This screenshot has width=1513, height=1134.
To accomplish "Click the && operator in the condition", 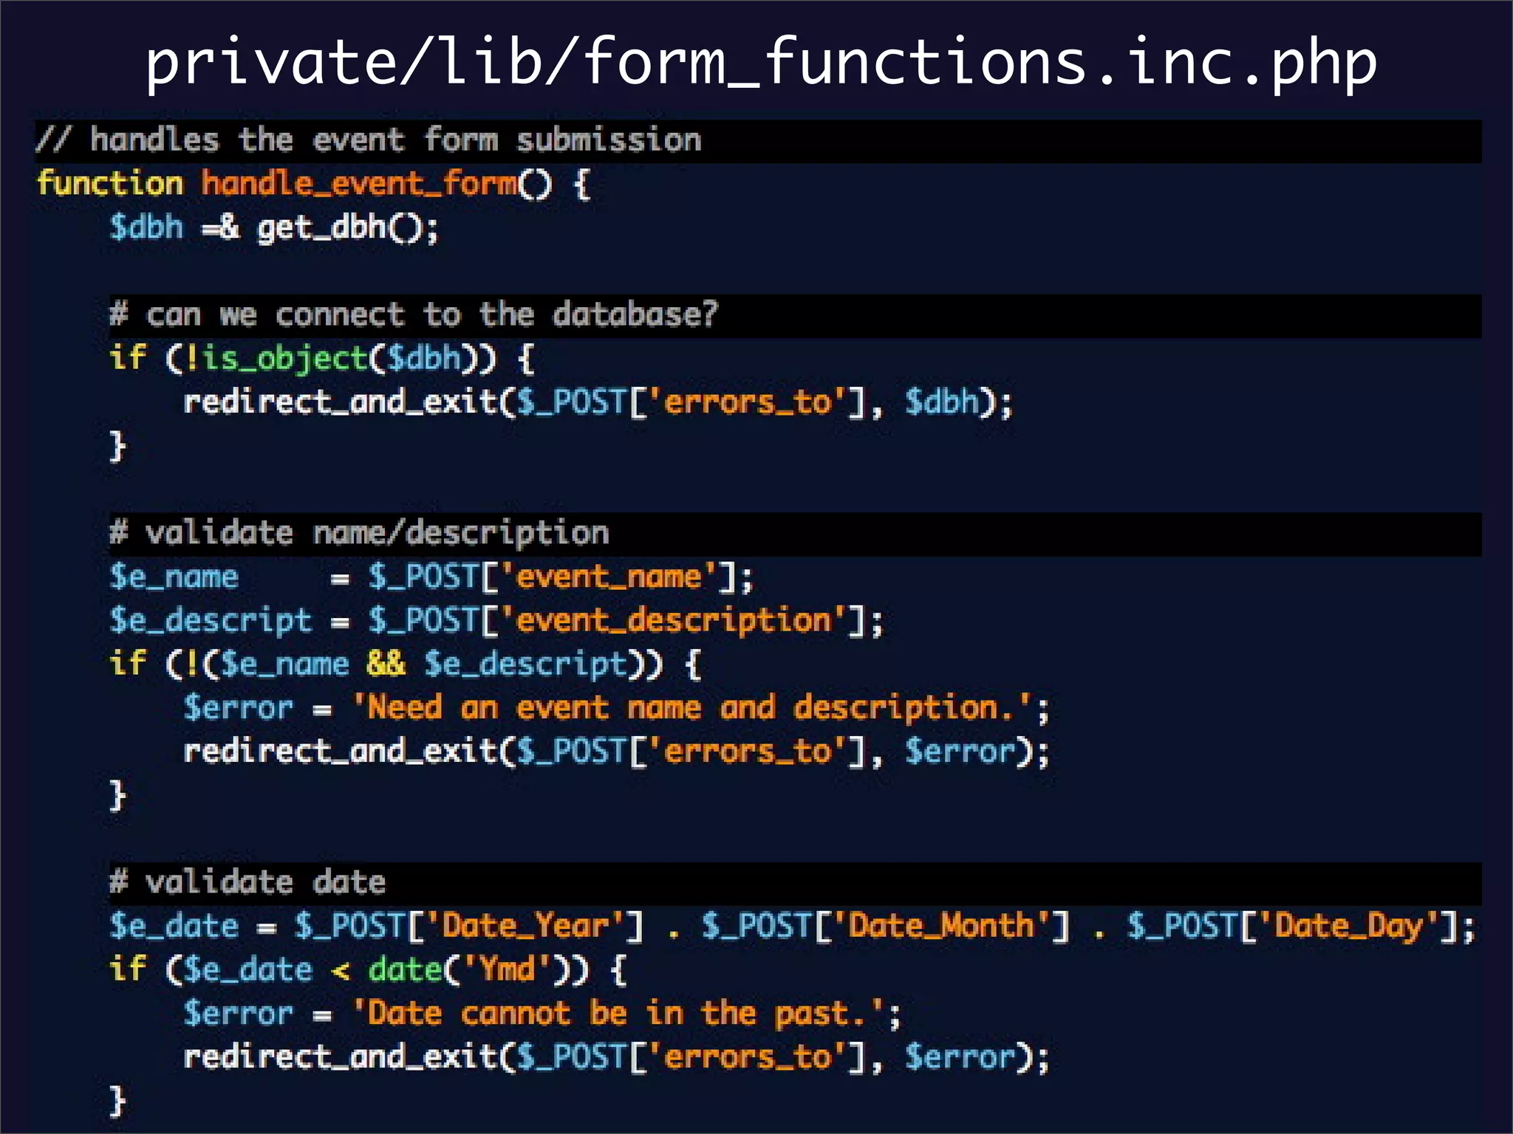I will coord(386,664).
